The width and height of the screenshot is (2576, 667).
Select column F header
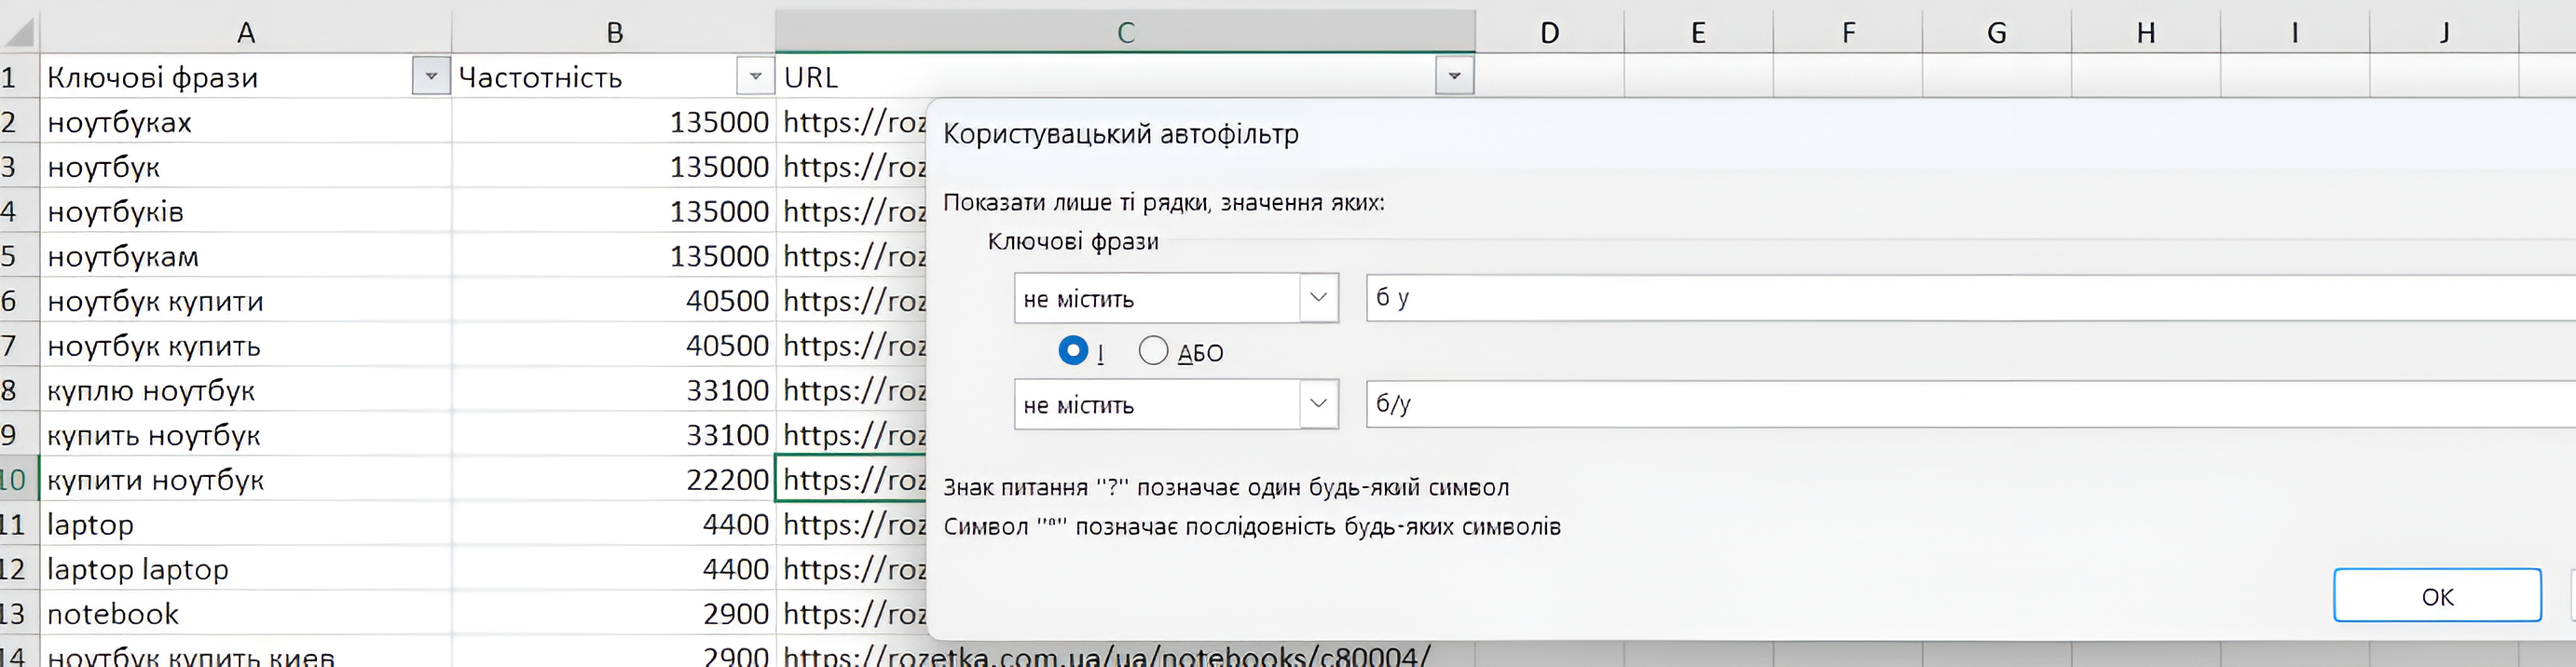point(1848,32)
